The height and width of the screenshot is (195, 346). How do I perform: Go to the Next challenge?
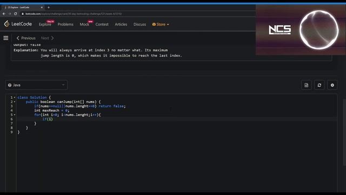[x=47, y=38]
